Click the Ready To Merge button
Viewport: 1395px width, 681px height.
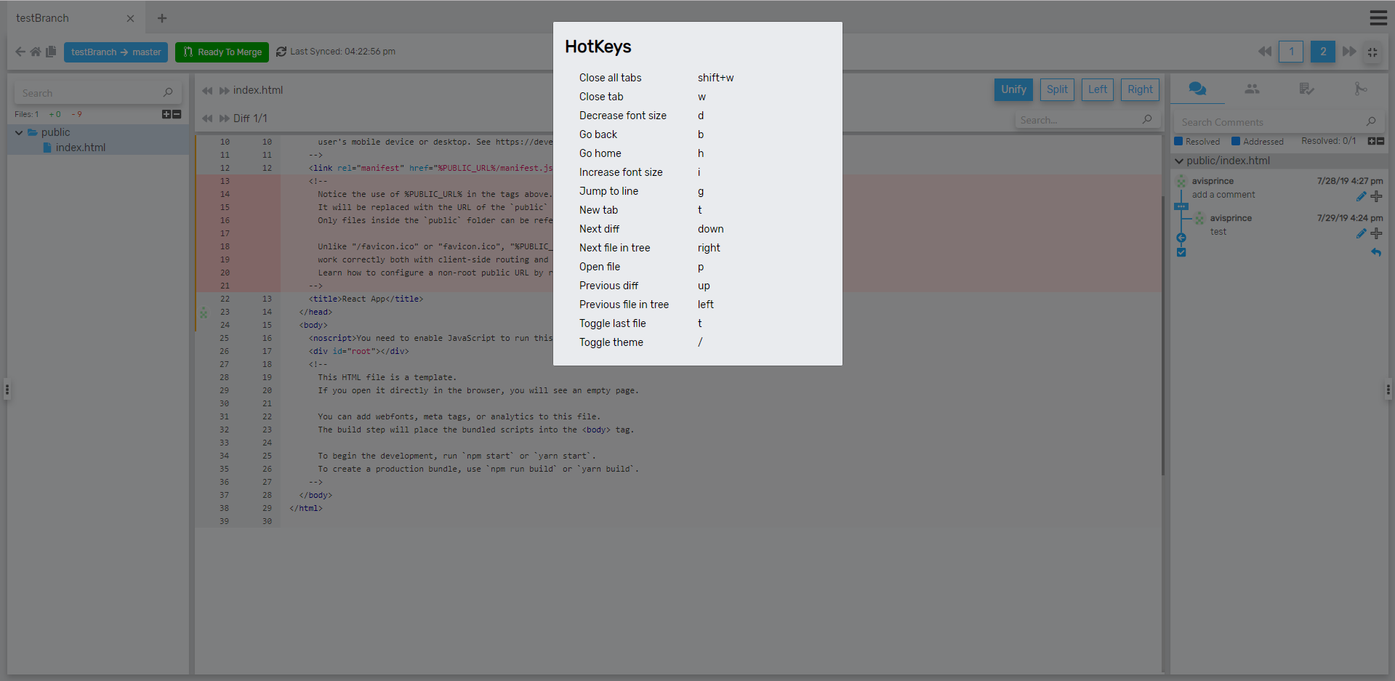click(222, 52)
